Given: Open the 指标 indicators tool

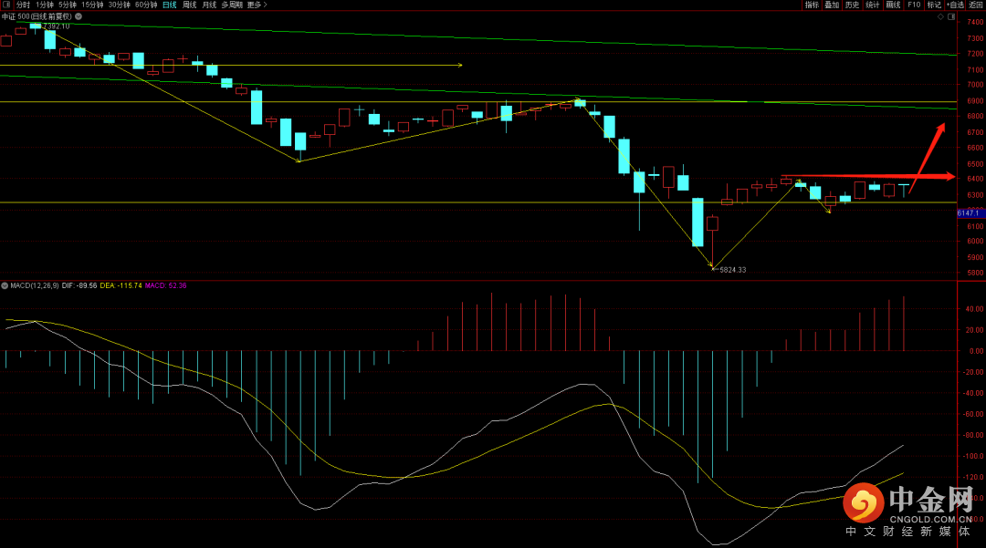Looking at the screenshot, I should pos(812,5).
